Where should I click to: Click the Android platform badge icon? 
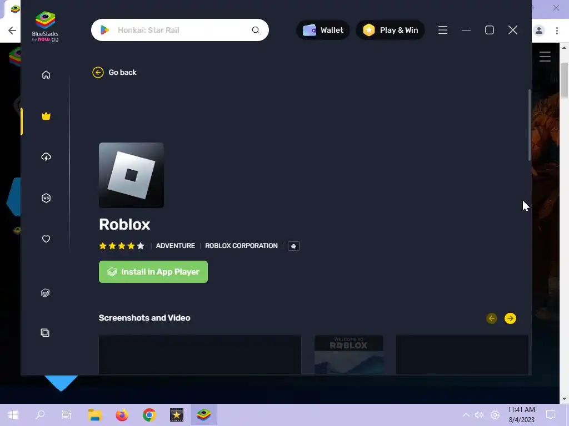(293, 246)
